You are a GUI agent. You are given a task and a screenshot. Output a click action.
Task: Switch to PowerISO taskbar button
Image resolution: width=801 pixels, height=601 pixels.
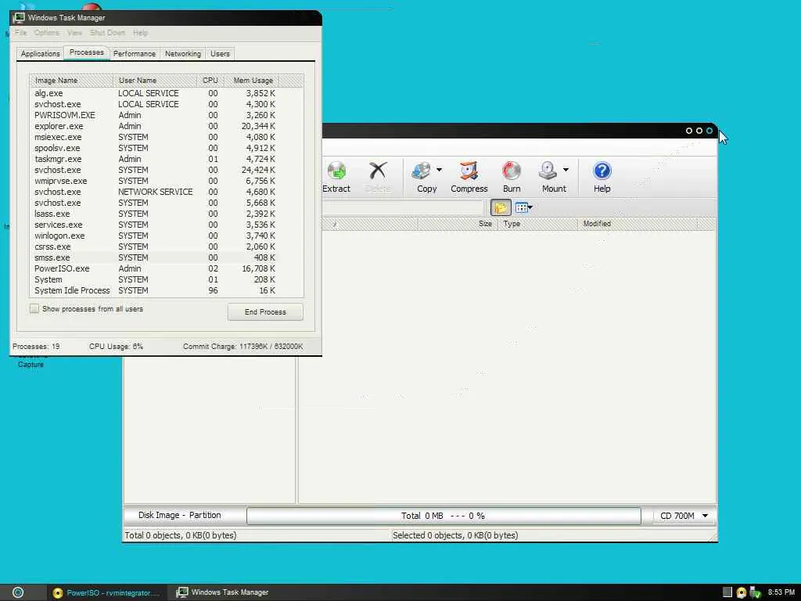coord(106,593)
